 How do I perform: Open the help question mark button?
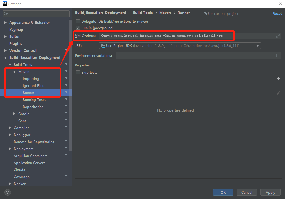[8, 192]
